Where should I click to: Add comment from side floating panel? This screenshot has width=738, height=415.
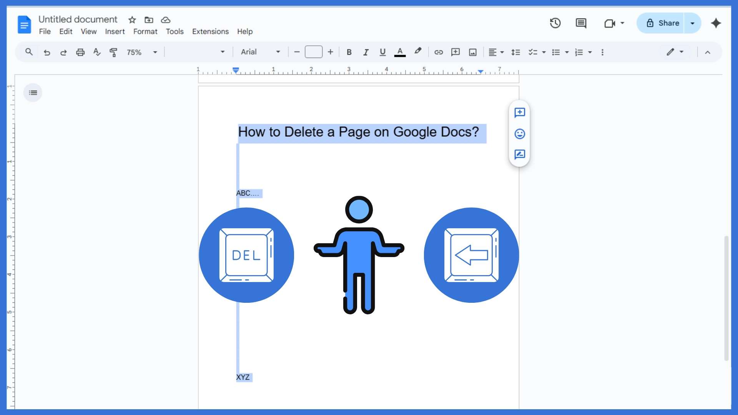(520, 113)
